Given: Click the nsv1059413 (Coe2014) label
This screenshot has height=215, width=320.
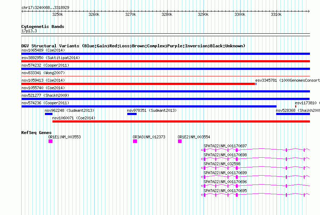Looking at the screenshot, I should point(43,80).
